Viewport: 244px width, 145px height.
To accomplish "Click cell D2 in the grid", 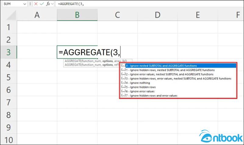I will coord(157,40).
